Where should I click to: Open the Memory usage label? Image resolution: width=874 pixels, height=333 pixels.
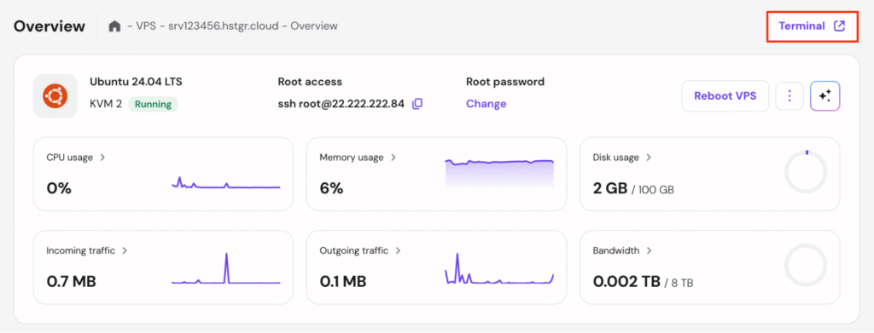tap(352, 158)
